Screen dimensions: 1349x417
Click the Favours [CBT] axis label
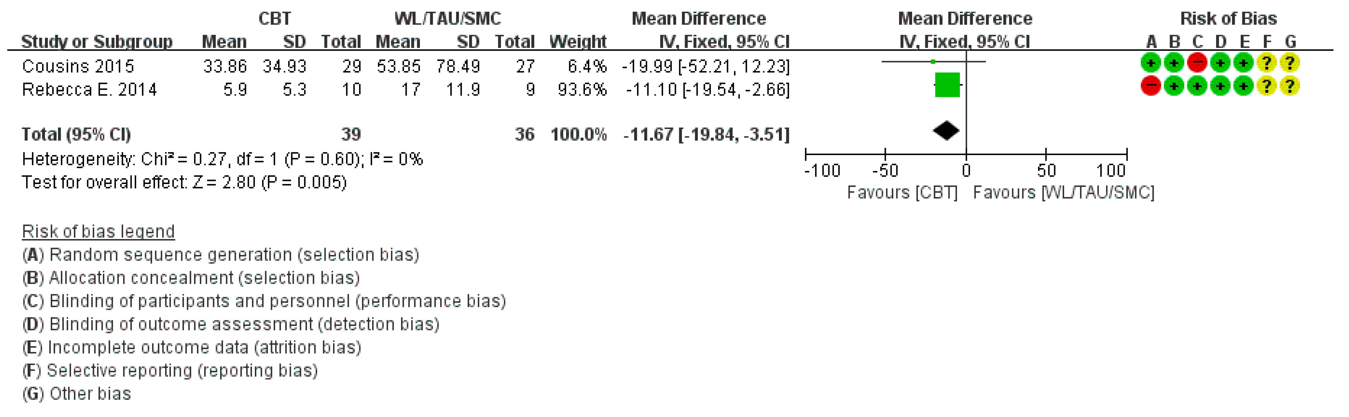coord(902,193)
